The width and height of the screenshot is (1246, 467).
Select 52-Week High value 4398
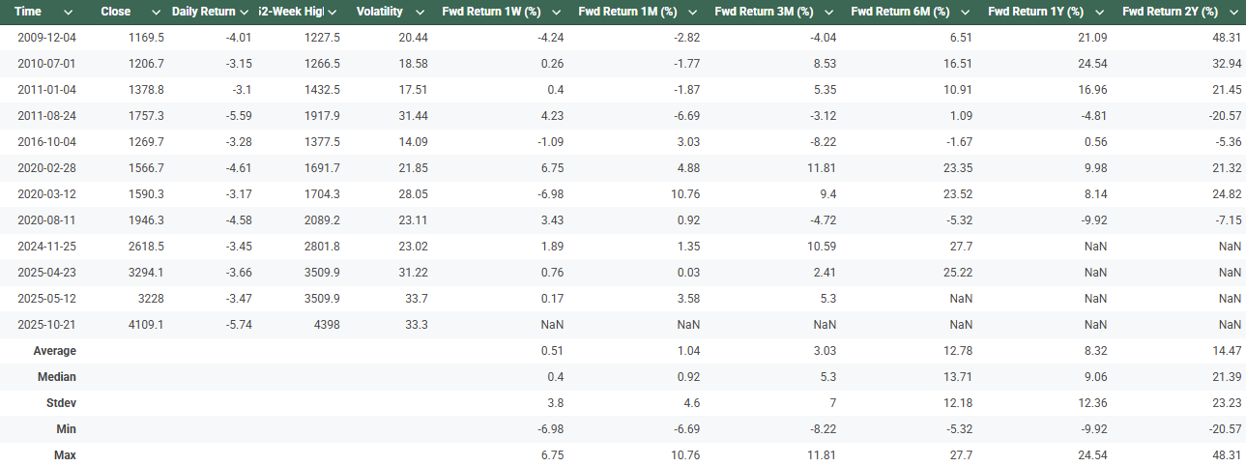(x=327, y=325)
